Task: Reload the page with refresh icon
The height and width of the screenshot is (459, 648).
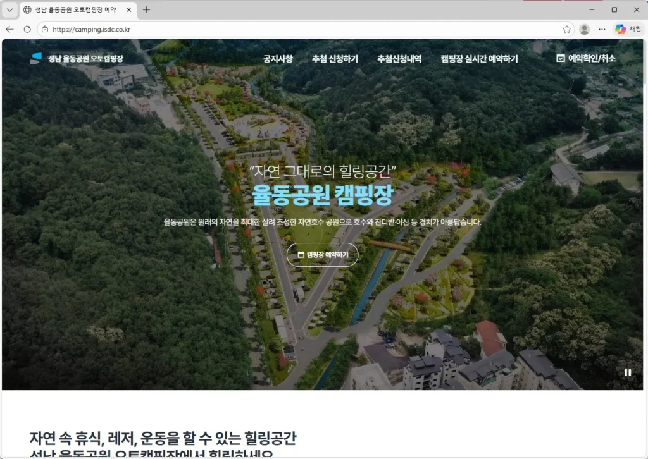Action: 27,29
